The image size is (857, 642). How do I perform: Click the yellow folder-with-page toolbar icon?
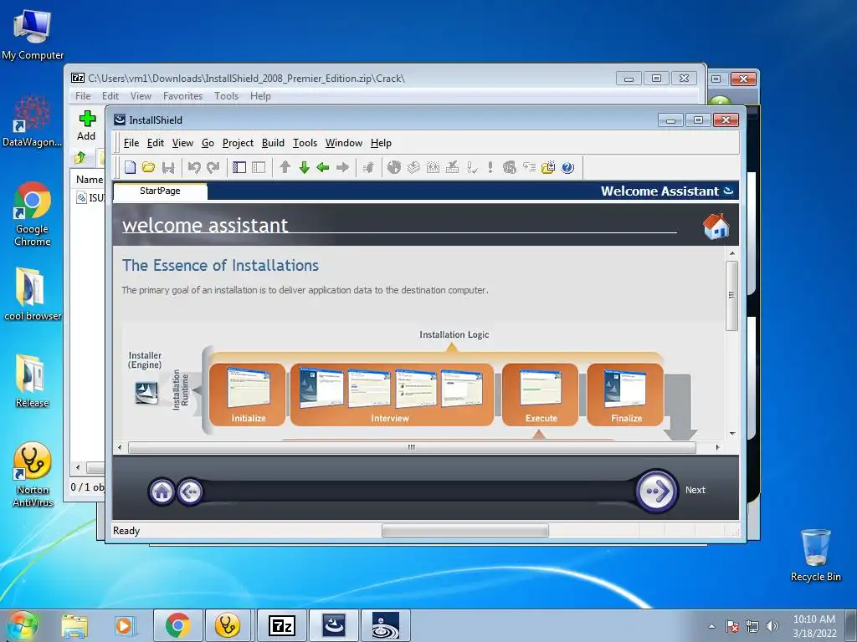(548, 167)
